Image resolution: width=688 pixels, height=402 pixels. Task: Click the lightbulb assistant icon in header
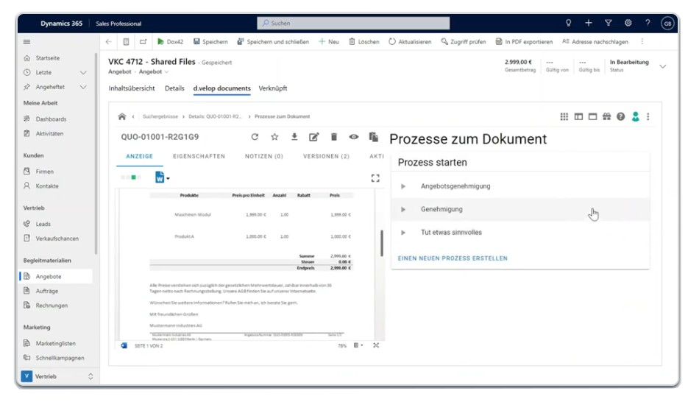568,23
